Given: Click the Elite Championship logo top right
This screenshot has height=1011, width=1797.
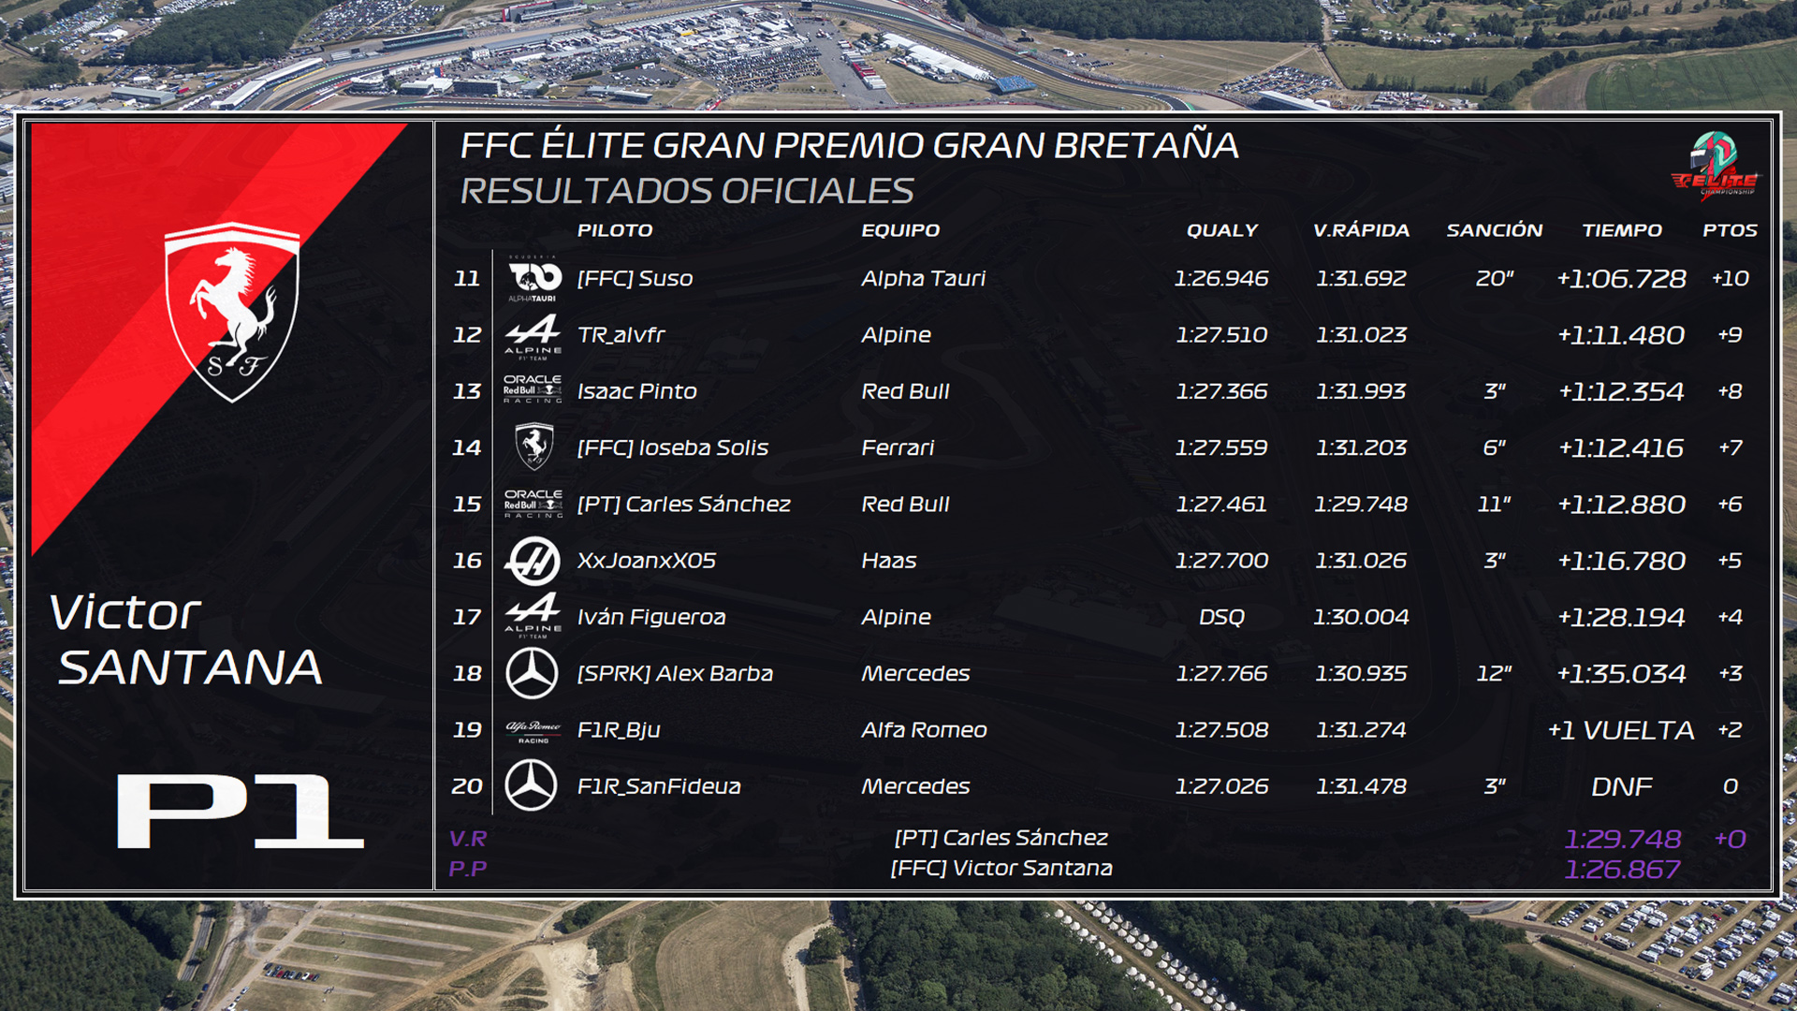Looking at the screenshot, I should tap(1715, 167).
